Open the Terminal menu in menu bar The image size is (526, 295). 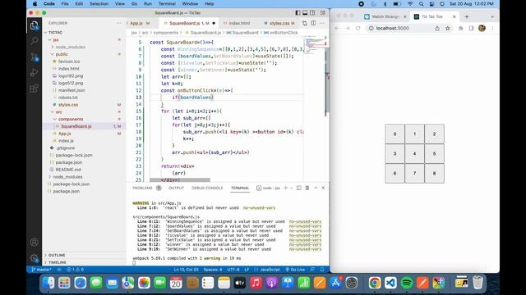[167, 3]
